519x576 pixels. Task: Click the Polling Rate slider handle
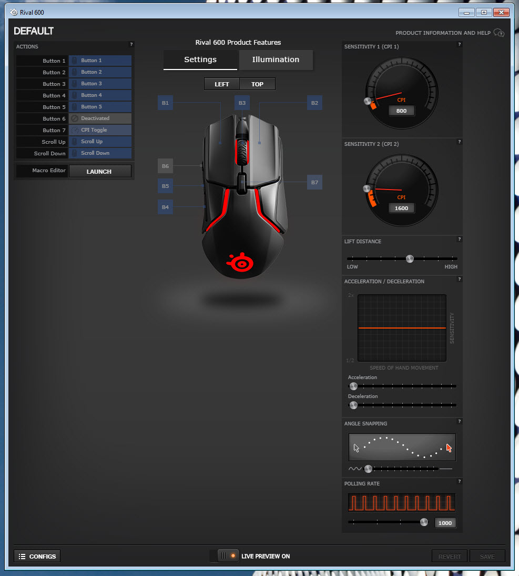click(x=424, y=522)
